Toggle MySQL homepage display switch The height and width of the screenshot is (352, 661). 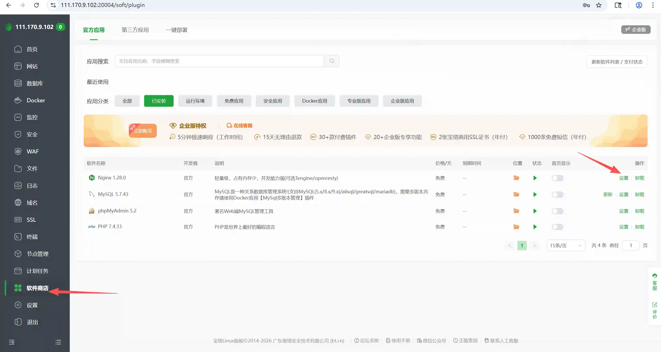coord(557,194)
